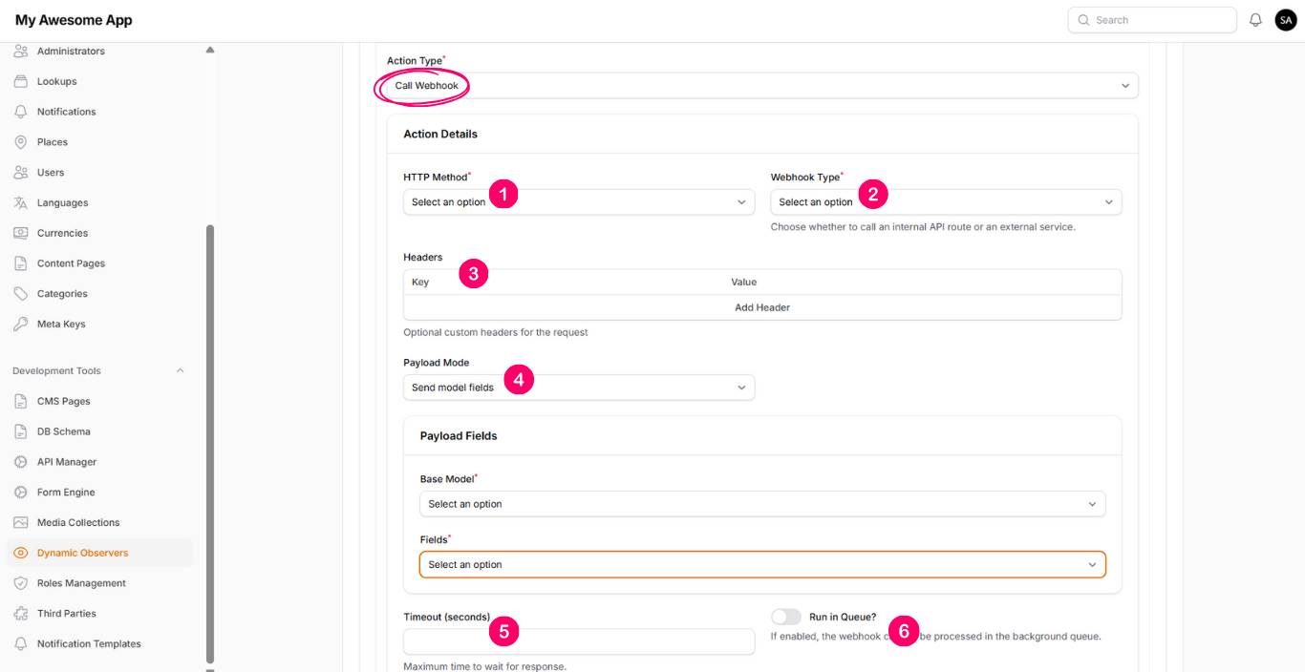Click the top Search box

(x=1151, y=20)
